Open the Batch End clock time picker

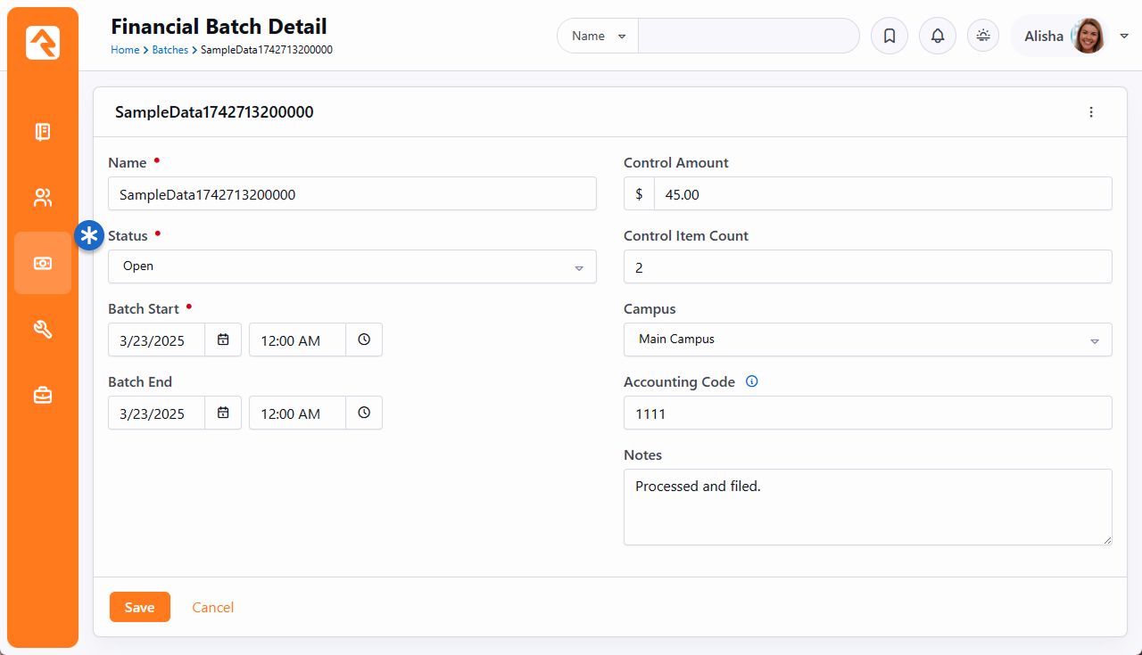pos(364,413)
